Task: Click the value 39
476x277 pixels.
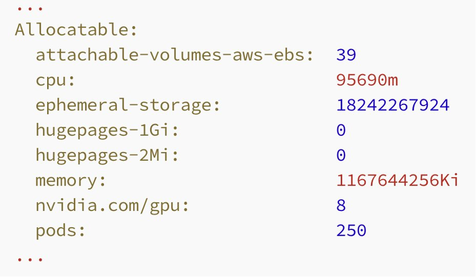Action: tap(346, 55)
